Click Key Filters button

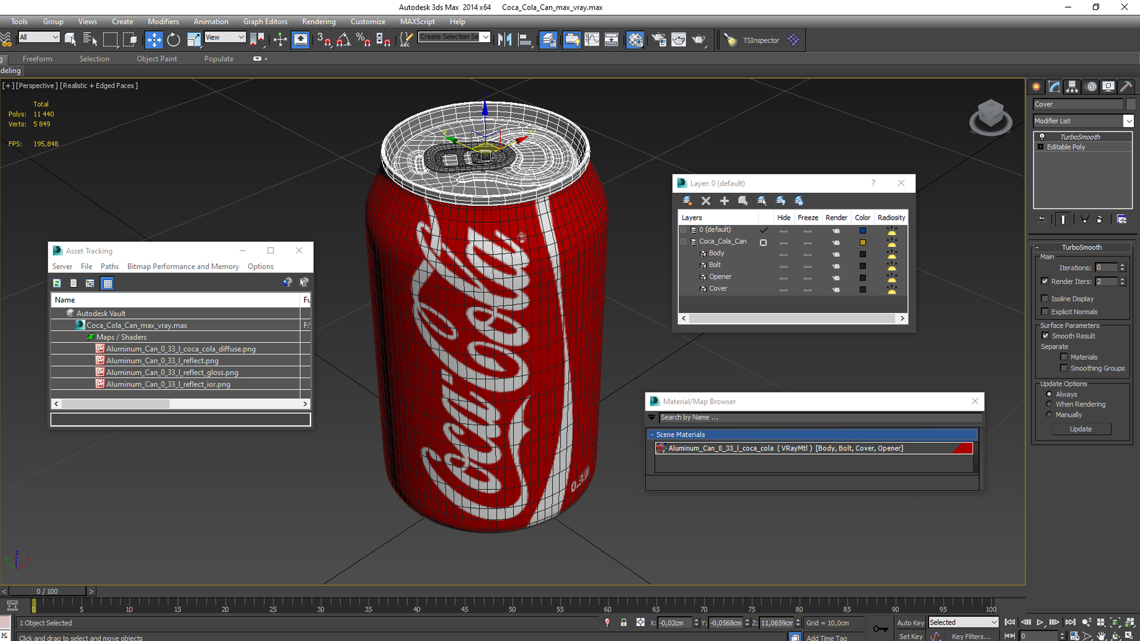point(971,636)
